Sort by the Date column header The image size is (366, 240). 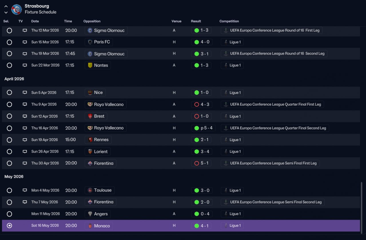click(35, 21)
